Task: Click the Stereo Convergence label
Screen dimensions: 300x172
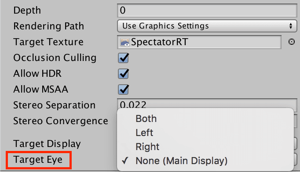Action: (x=61, y=121)
